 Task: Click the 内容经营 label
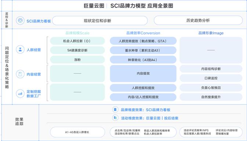[34, 74]
